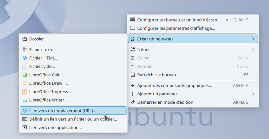Expand the Ajouter un panneau submenu arrow

coord(253,94)
